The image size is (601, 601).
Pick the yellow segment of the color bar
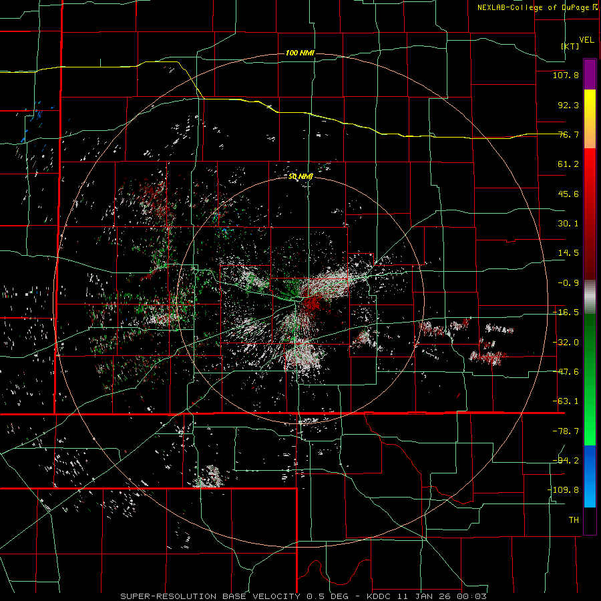click(x=590, y=119)
